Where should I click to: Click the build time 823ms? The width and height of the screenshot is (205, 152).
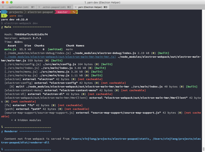[x=18, y=42]
